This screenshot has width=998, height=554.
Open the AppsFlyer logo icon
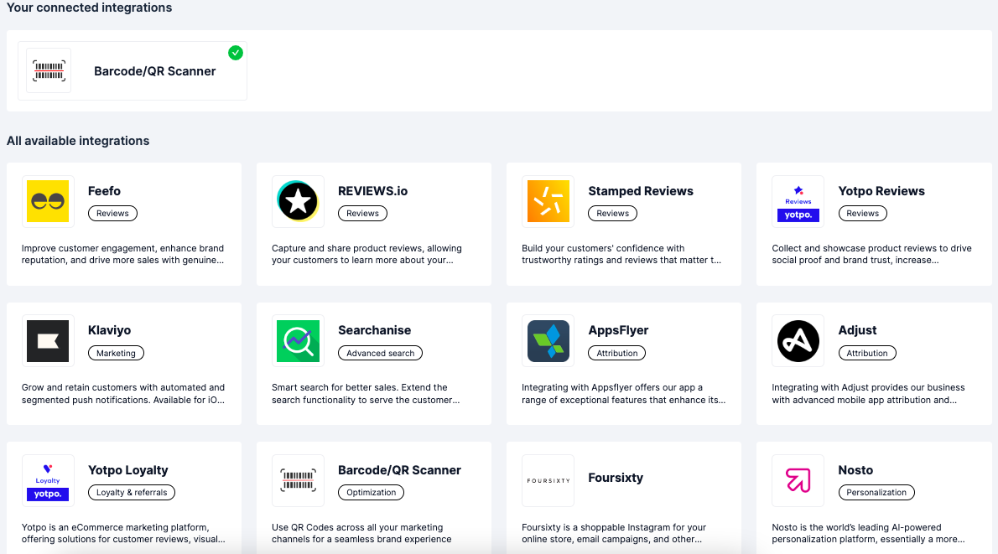tap(548, 341)
